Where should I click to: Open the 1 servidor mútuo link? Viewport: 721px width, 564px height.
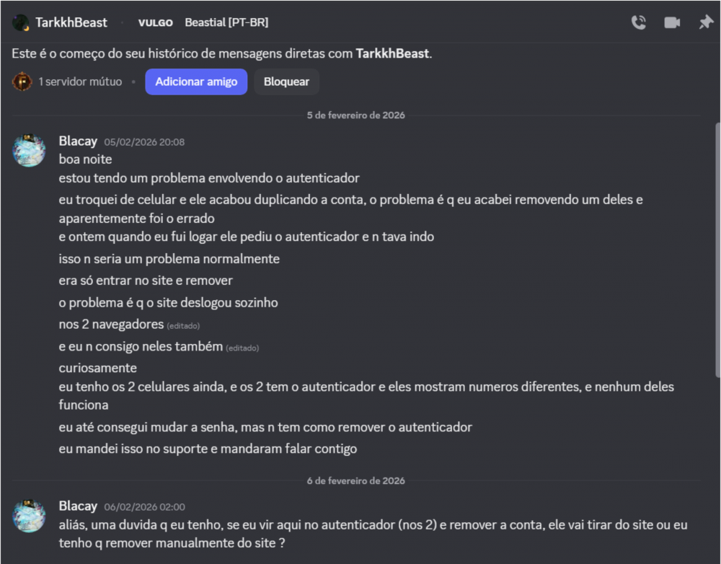click(80, 82)
